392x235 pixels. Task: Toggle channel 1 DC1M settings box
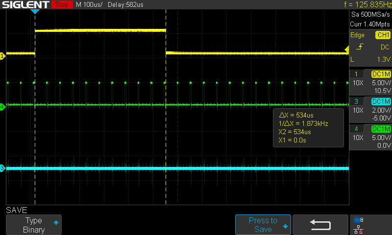(x=381, y=74)
